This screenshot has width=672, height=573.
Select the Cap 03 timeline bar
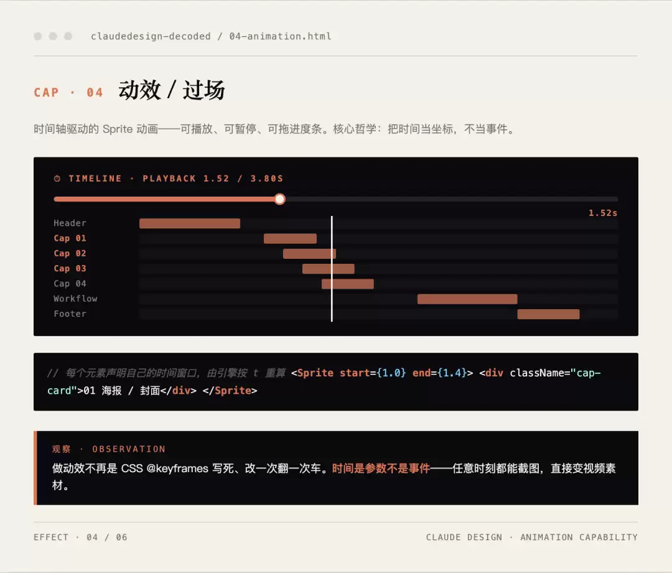click(x=329, y=269)
